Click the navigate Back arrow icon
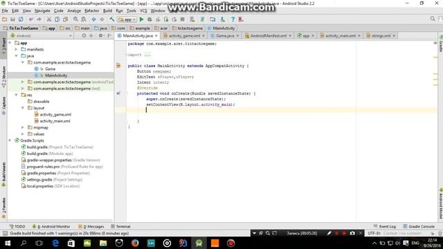Viewport: 443px width, 249px height. pyautogui.click(x=94, y=19)
